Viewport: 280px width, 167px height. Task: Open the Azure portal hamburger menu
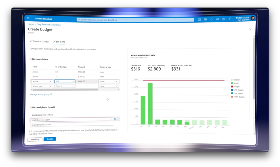[28, 18]
